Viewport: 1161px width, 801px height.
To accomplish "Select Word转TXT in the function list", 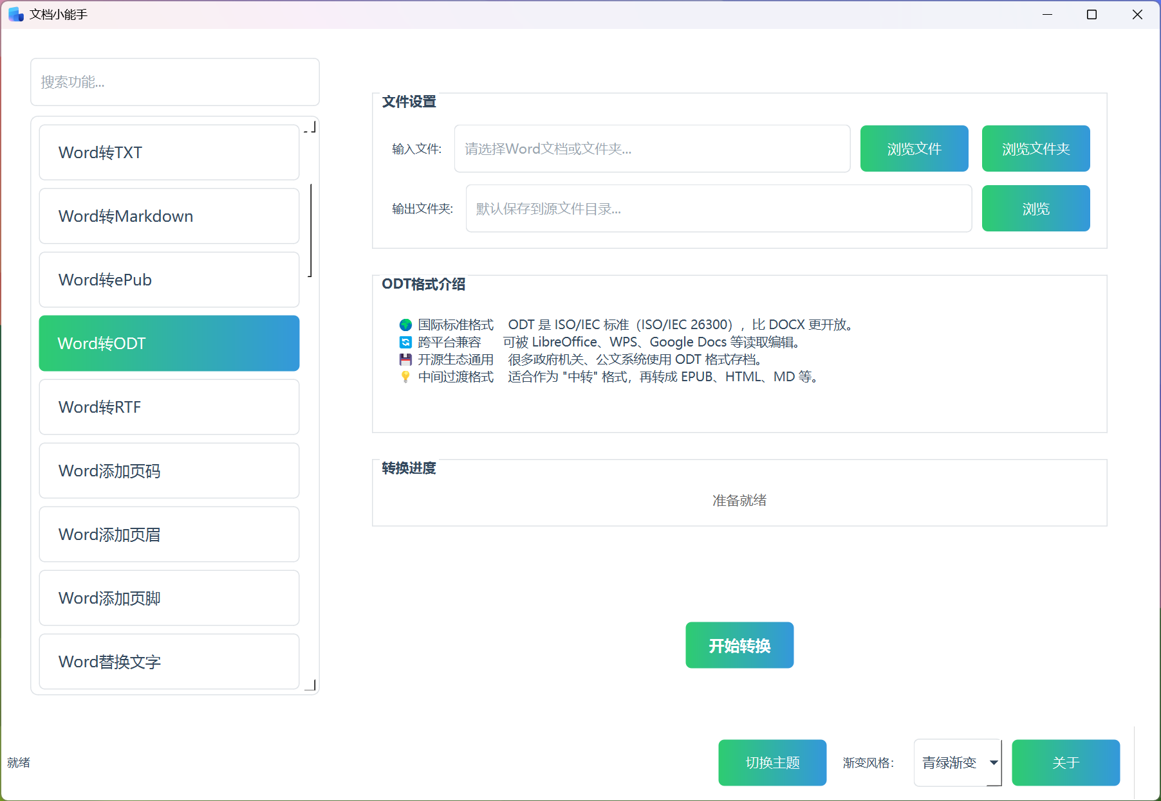I will click(x=169, y=152).
